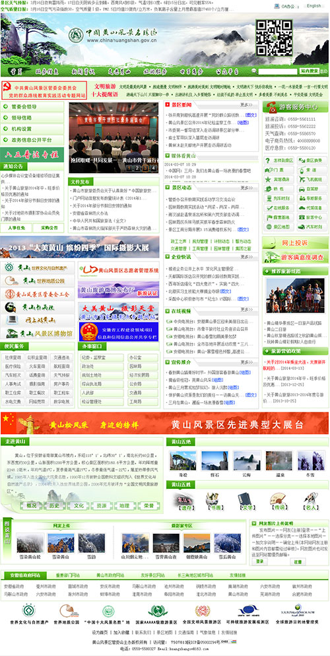Switch to the 友情链接 links tab
Image resolution: width=330 pixels, height=656 pixels.
(237, 575)
